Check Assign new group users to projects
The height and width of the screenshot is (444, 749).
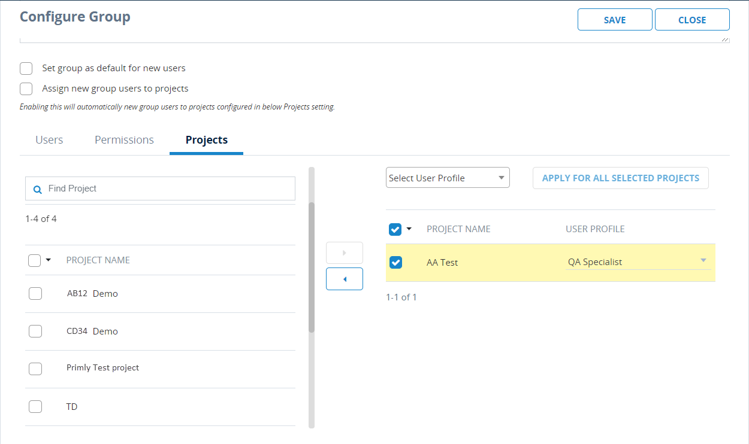26,89
